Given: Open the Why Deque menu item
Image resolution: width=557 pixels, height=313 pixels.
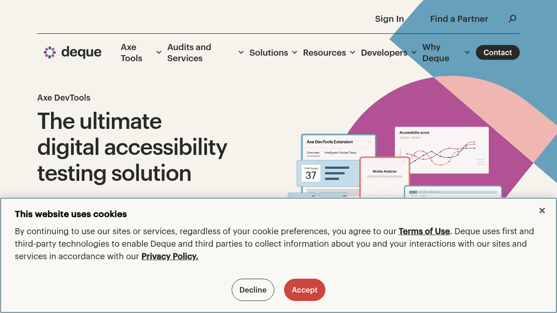Looking at the screenshot, I should (x=436, y=52).
